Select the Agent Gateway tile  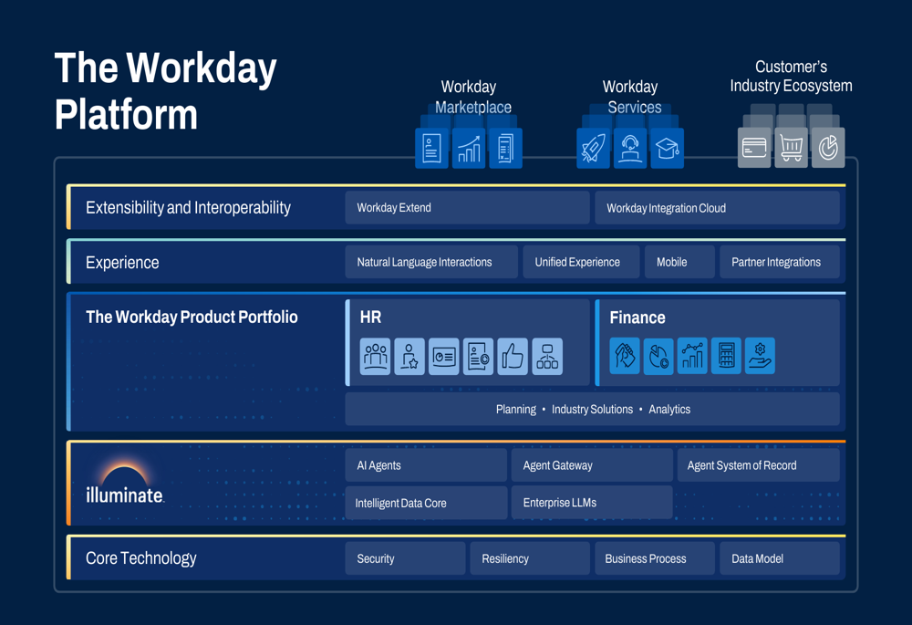point(592,465)
